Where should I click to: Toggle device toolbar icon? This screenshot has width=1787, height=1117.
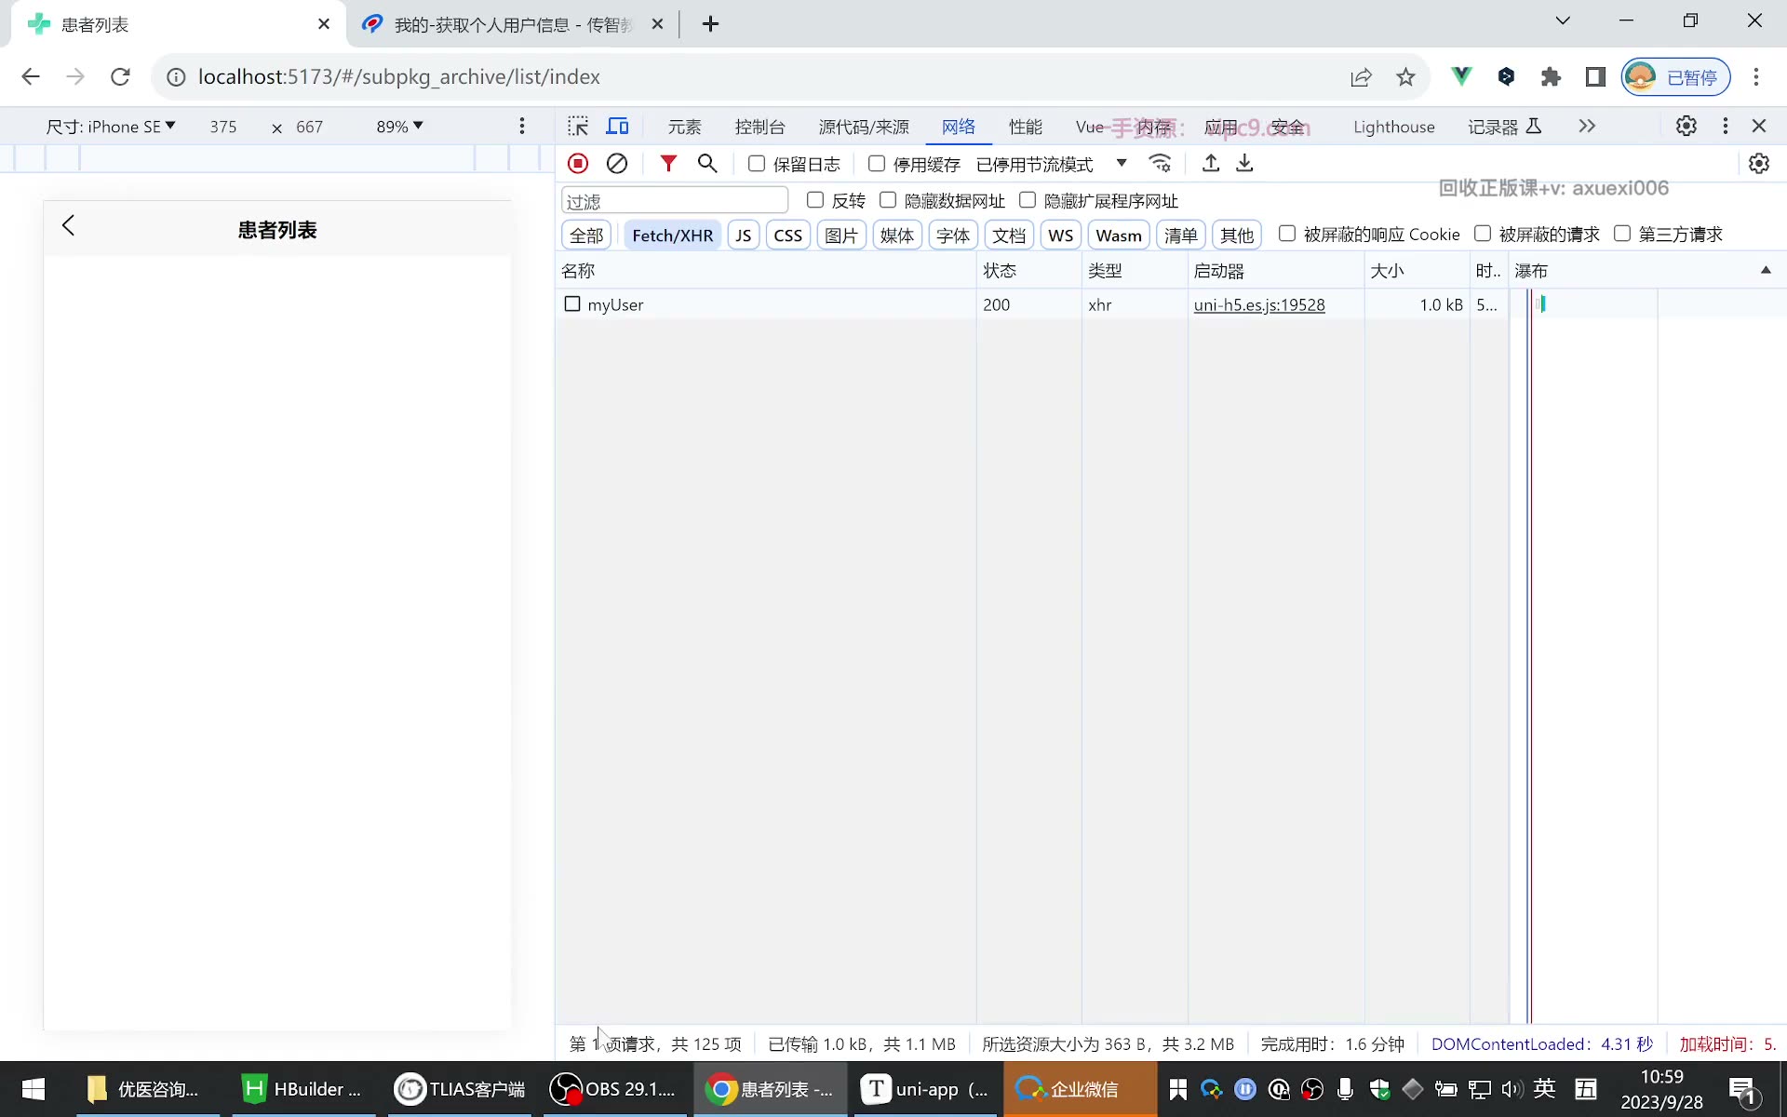point(618,126)
